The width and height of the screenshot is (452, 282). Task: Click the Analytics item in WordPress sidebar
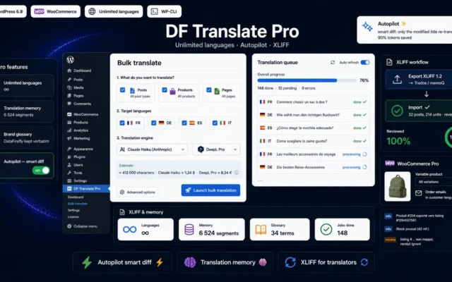78,130
